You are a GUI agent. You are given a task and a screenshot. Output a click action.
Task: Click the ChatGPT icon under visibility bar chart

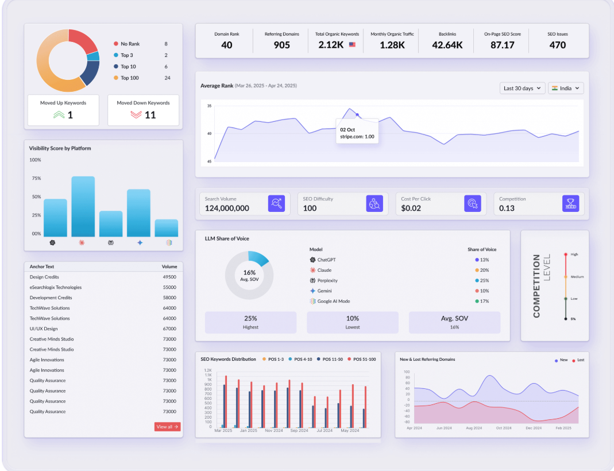(x=53, y=243)
